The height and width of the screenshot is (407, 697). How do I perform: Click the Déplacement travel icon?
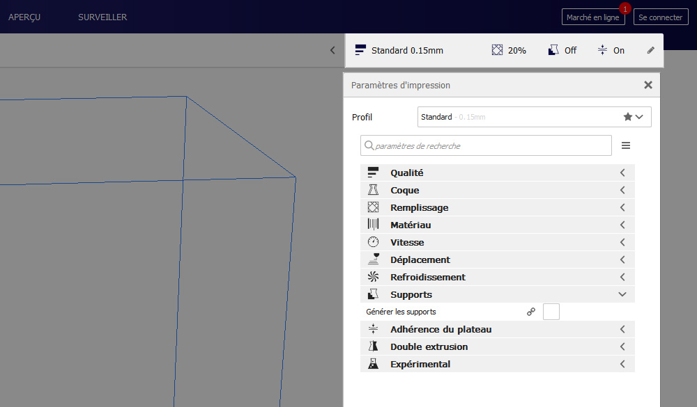373,260
